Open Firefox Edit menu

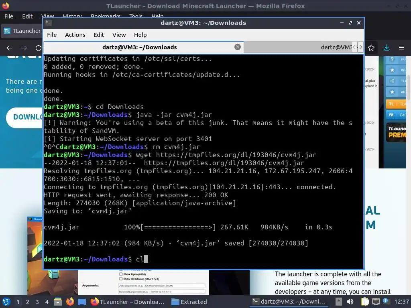click(x=27, y=16)
